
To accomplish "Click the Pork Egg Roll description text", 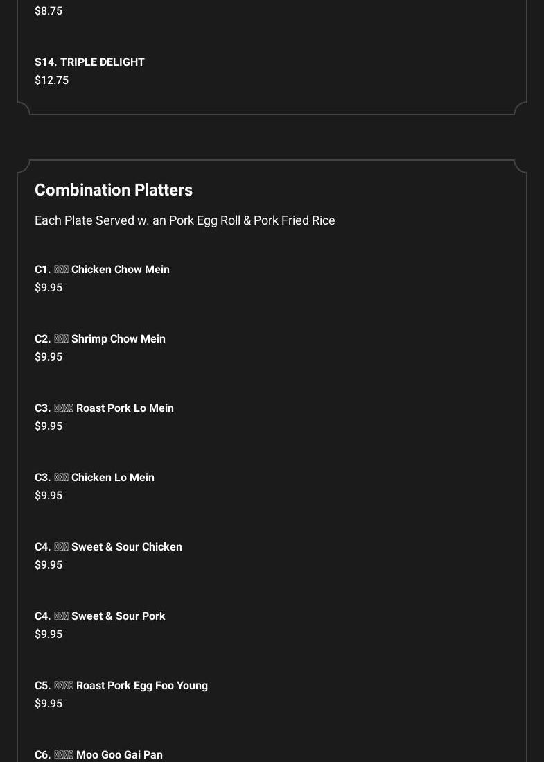I will (x=184, y=220).
